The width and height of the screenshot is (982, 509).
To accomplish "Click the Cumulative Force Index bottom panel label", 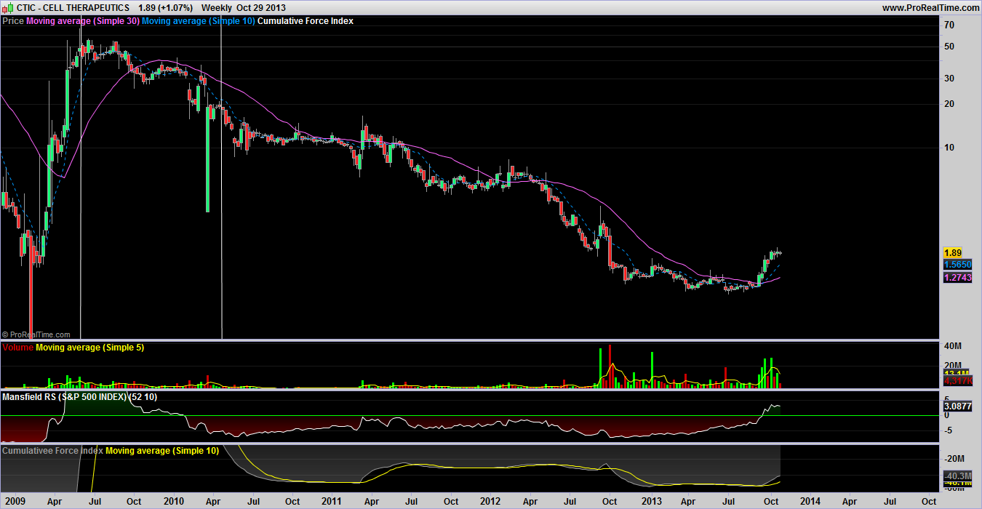I will click(x=52, y=451).
